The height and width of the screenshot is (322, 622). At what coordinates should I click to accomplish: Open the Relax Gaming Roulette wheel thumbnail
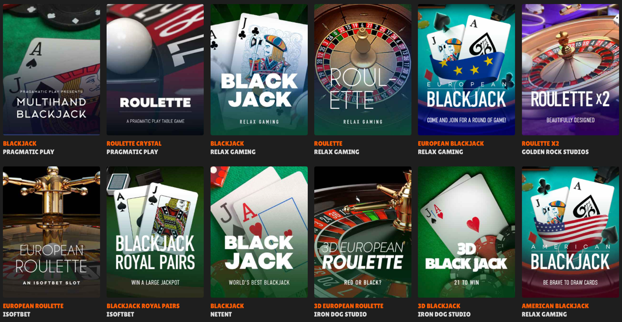click(x=363, y=70)
